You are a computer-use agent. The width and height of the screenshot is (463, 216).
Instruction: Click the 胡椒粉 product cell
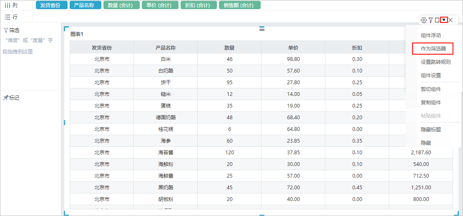166,199
